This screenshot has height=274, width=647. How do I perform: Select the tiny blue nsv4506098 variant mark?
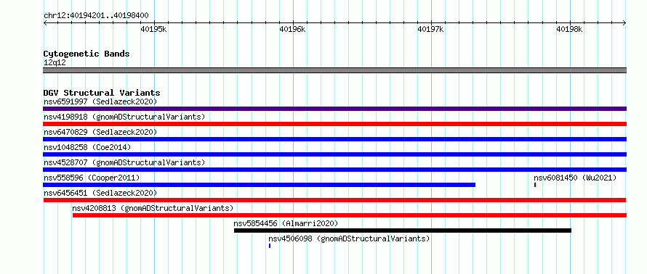(270, 246)
